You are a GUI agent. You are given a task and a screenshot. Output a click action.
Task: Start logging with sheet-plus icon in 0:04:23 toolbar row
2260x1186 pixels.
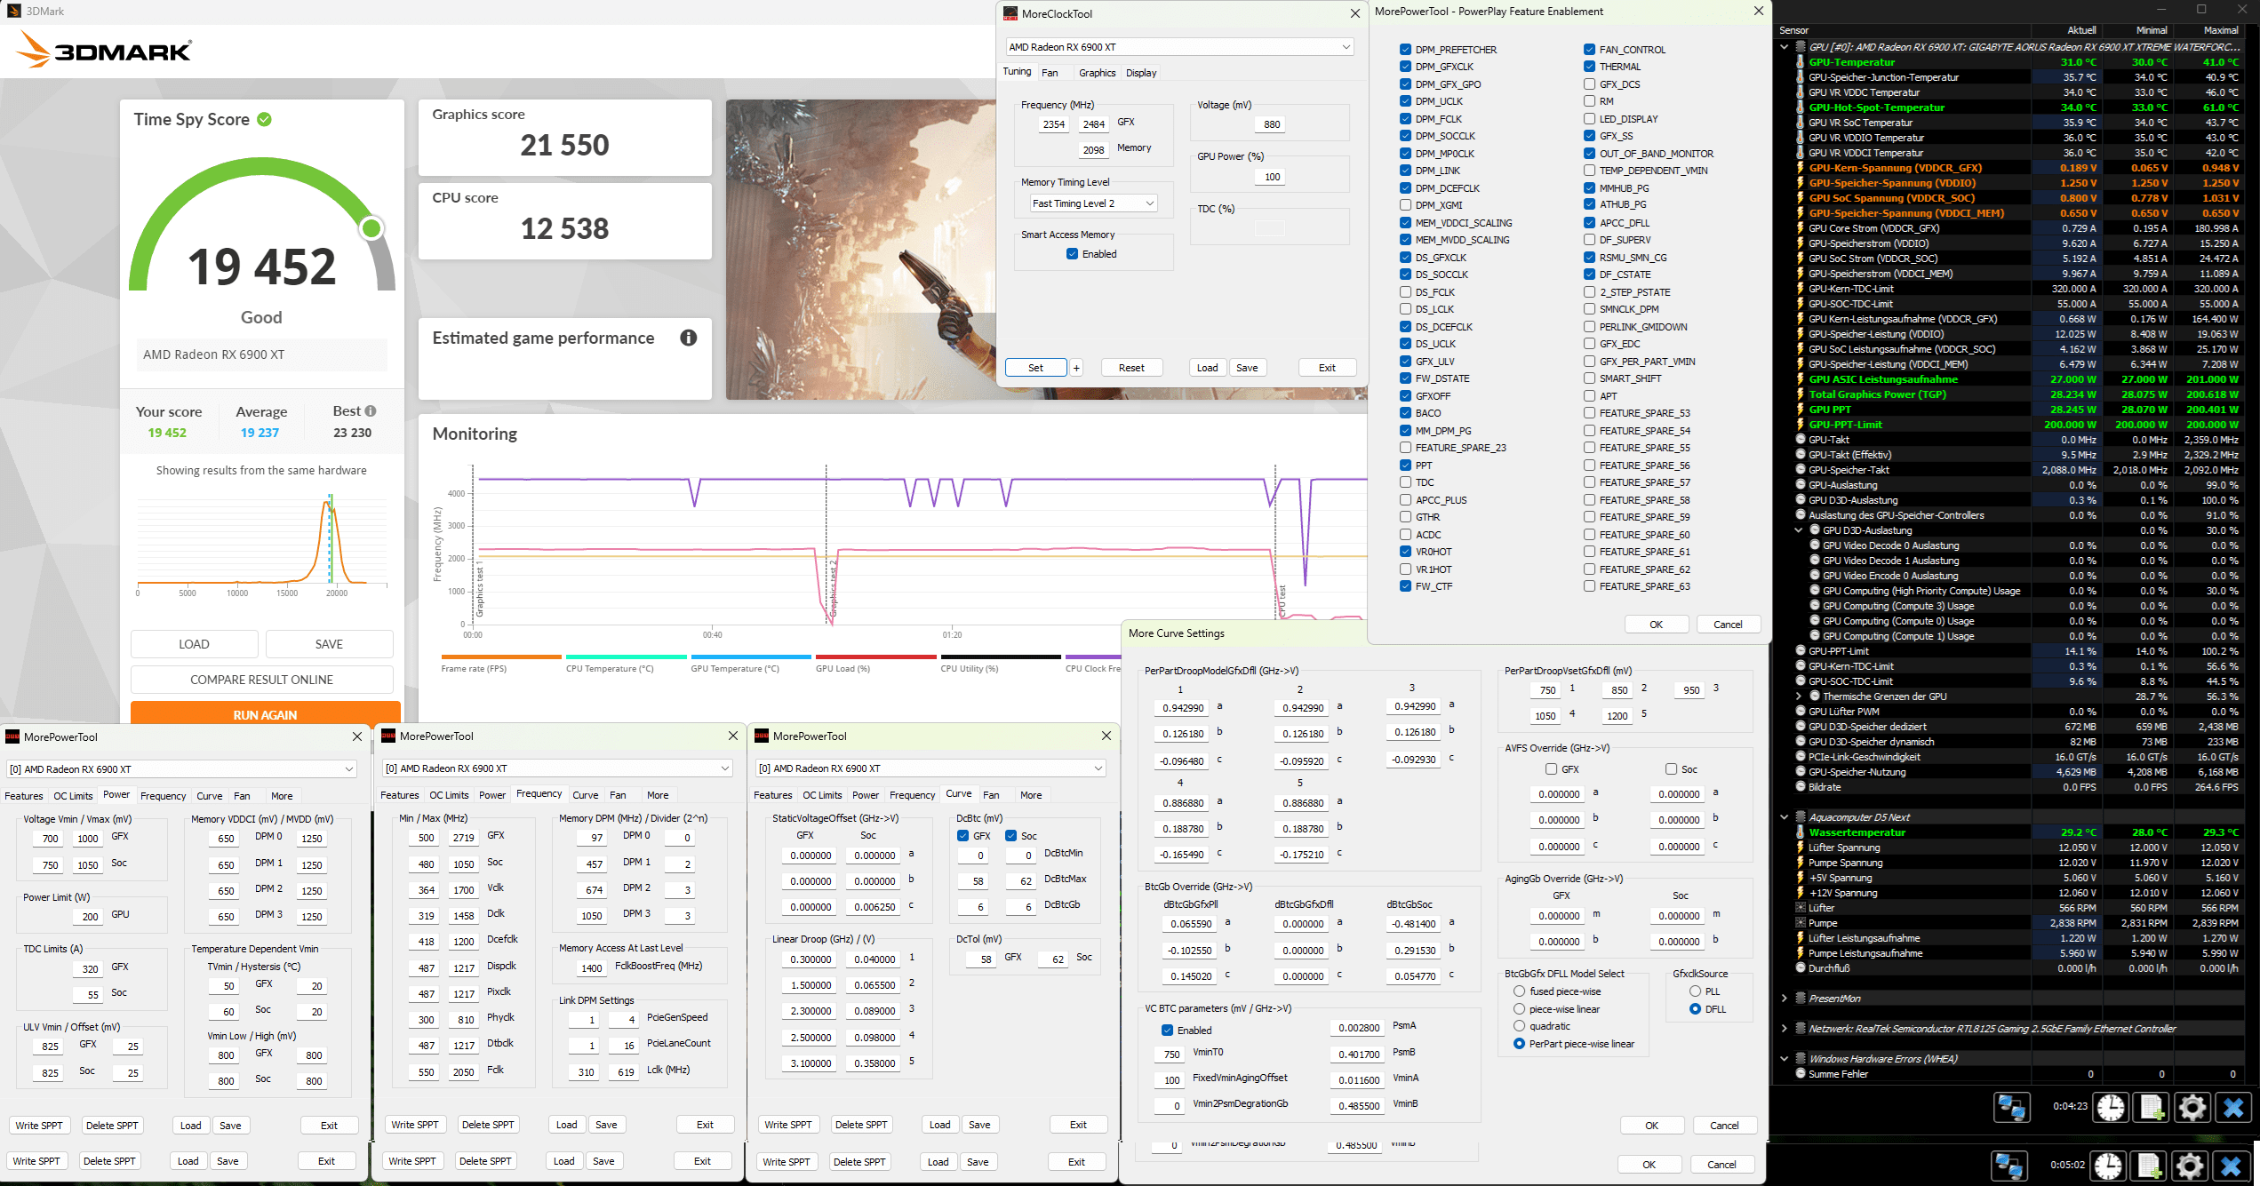[2152, 1108]
